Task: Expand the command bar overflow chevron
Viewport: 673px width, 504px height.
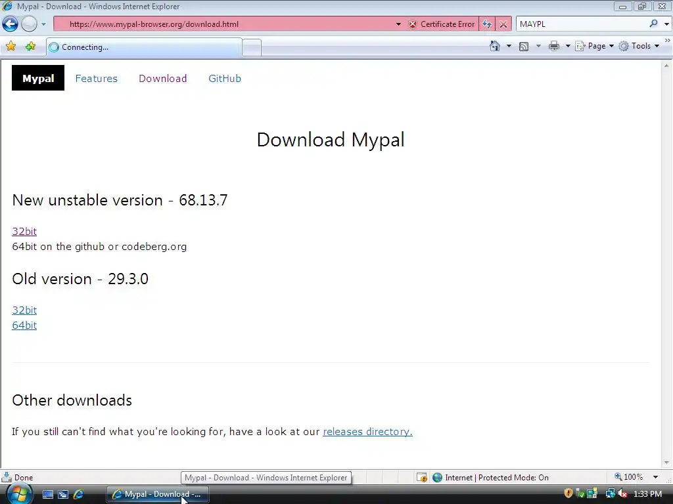Action: point(668,40)
